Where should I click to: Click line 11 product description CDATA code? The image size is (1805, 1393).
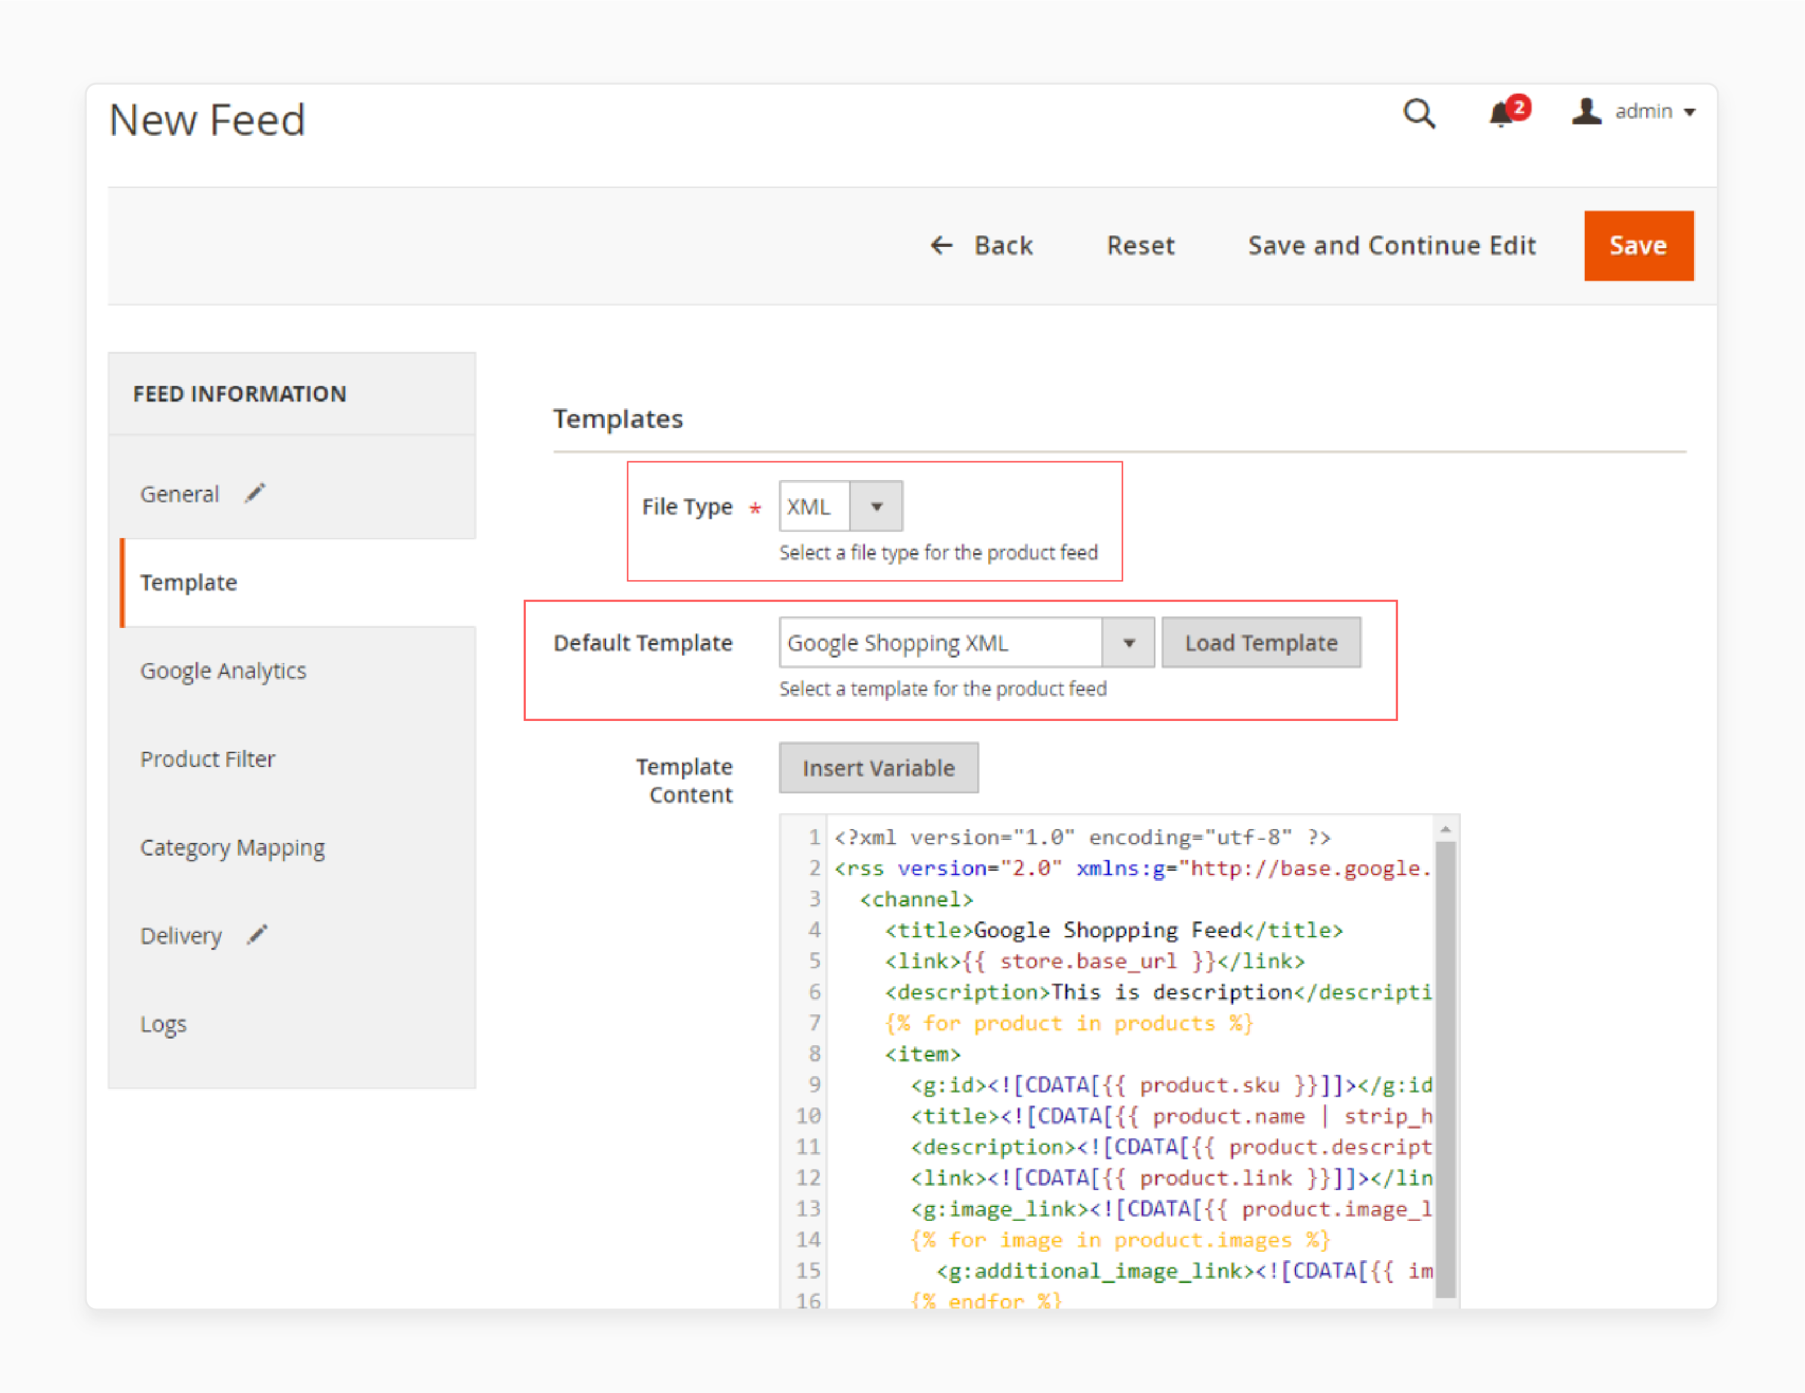coord(1171,1147)
